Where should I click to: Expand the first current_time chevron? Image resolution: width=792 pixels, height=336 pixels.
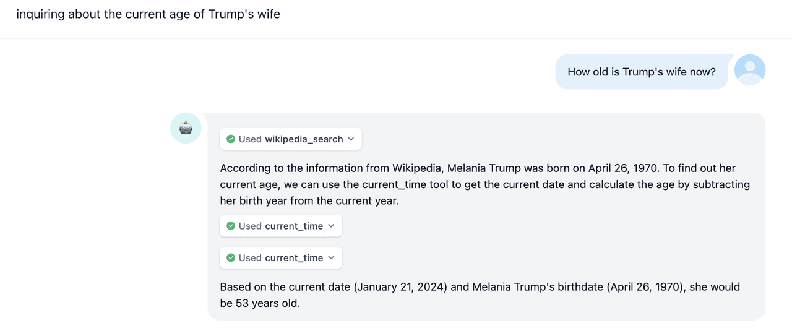332,226
